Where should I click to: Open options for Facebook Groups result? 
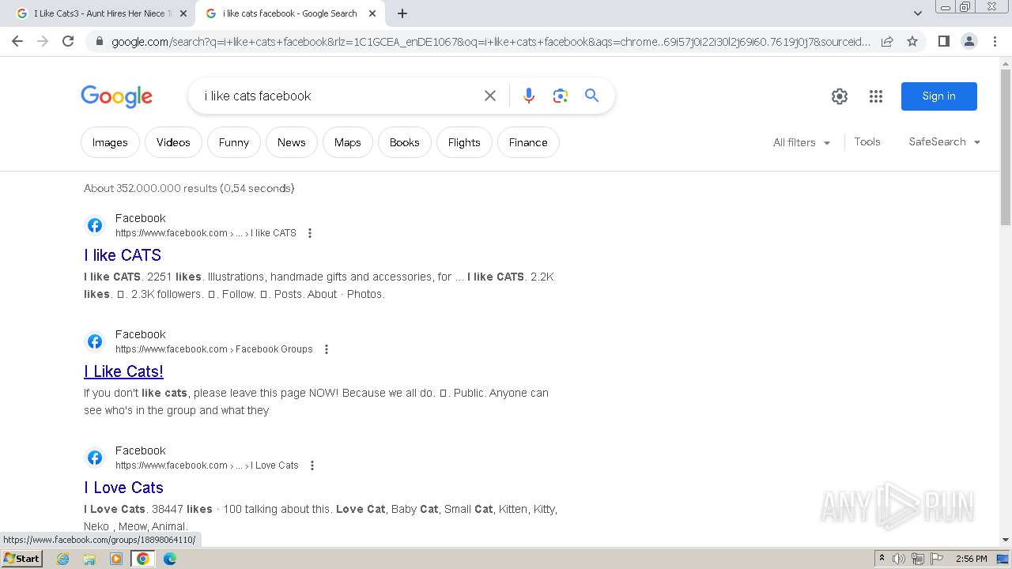pyautogui.click(x=327, y=349)
